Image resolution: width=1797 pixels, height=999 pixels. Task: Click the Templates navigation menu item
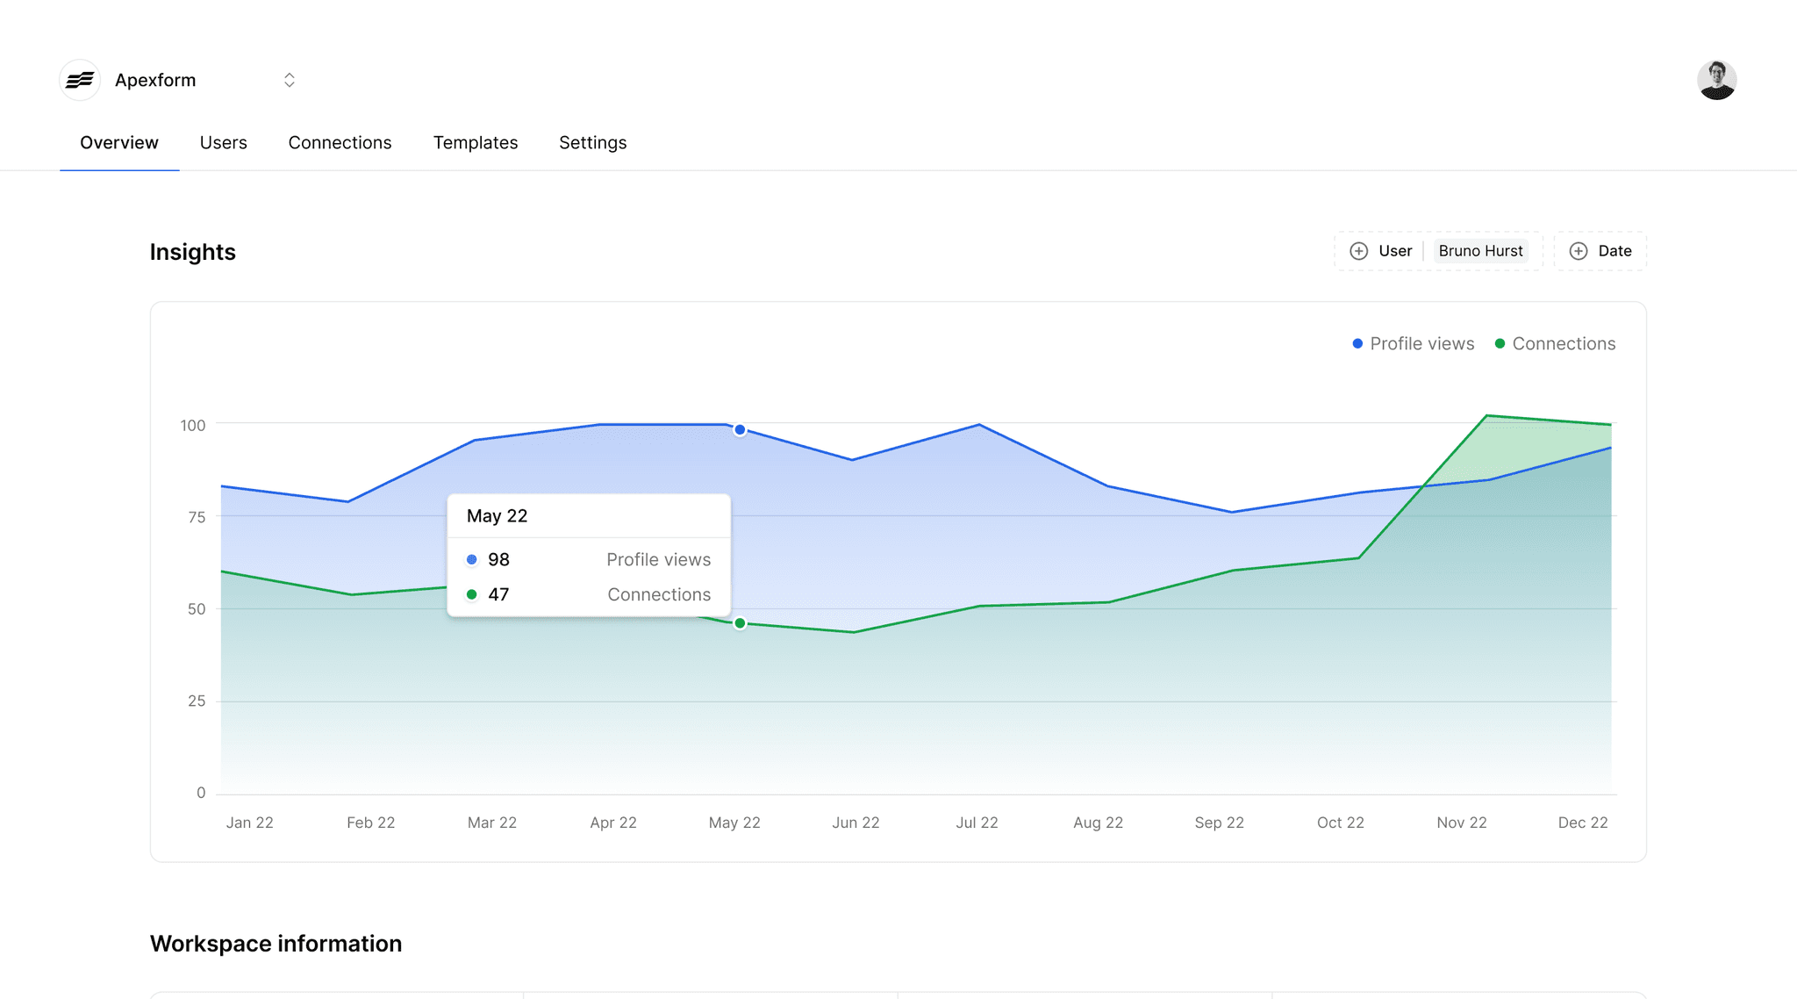pos(475,141)
